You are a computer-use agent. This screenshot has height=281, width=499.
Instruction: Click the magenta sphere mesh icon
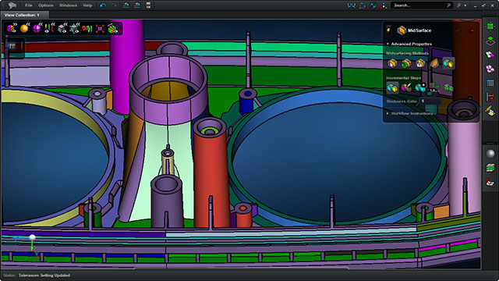point(37,28)
